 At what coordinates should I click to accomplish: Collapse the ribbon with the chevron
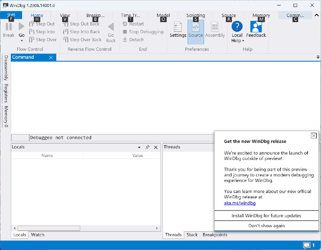click(x=317, y=15)
